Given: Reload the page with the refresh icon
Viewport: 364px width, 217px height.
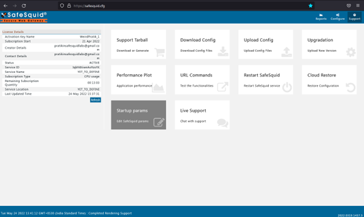Looking at the screenshot, I should point(24,6).
